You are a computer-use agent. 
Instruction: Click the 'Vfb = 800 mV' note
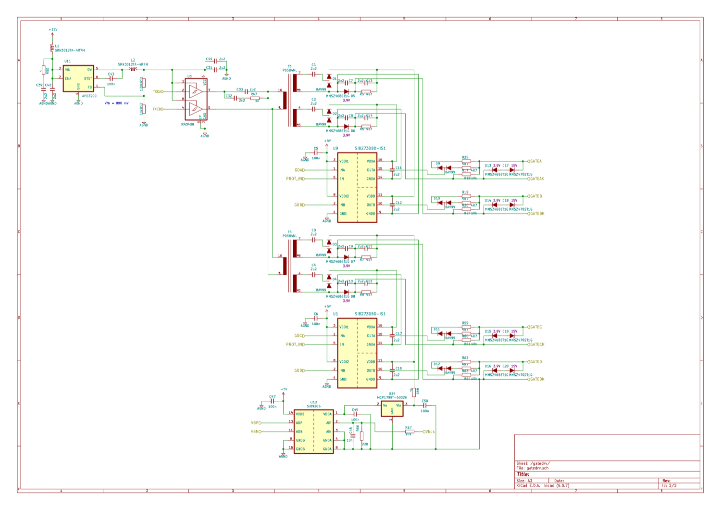coord(117,103)
